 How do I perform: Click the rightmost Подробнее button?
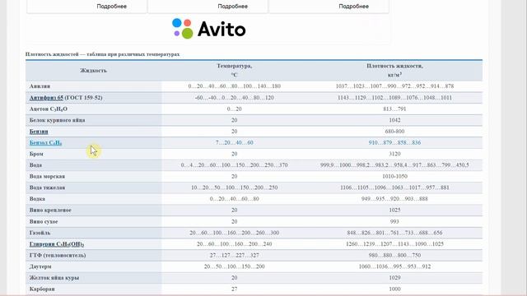[353, 7]
